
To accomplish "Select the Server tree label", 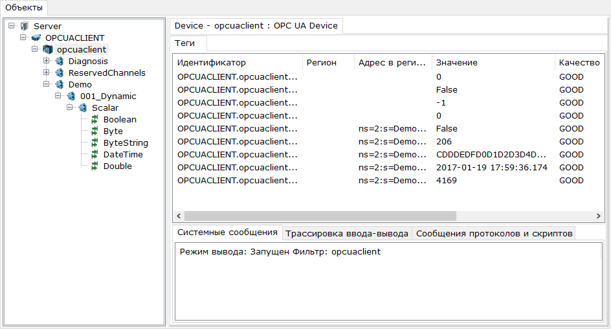I will (x=47, y=26).
